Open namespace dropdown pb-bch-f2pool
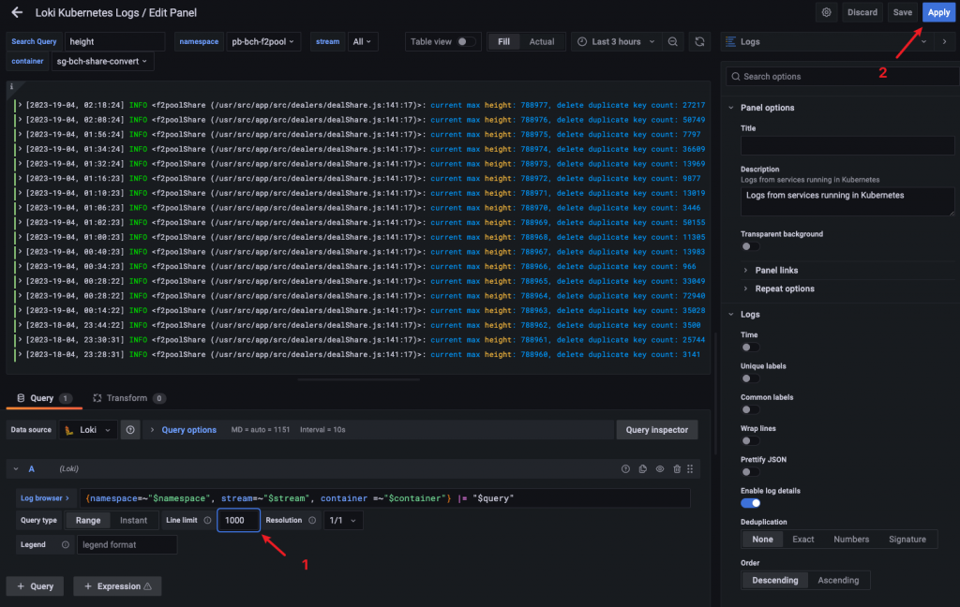This screenshot has width=960, height=607. point(262,41)
